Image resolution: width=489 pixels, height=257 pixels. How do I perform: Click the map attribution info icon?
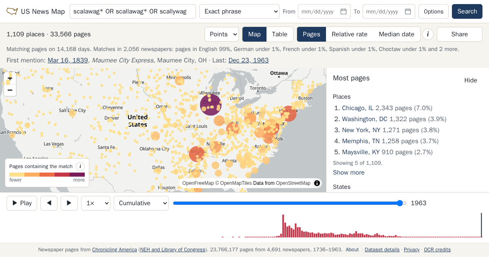(317, 183)
